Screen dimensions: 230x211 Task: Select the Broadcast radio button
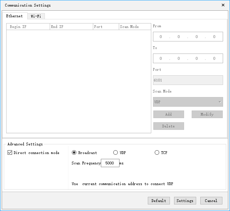tap(74, 153)
